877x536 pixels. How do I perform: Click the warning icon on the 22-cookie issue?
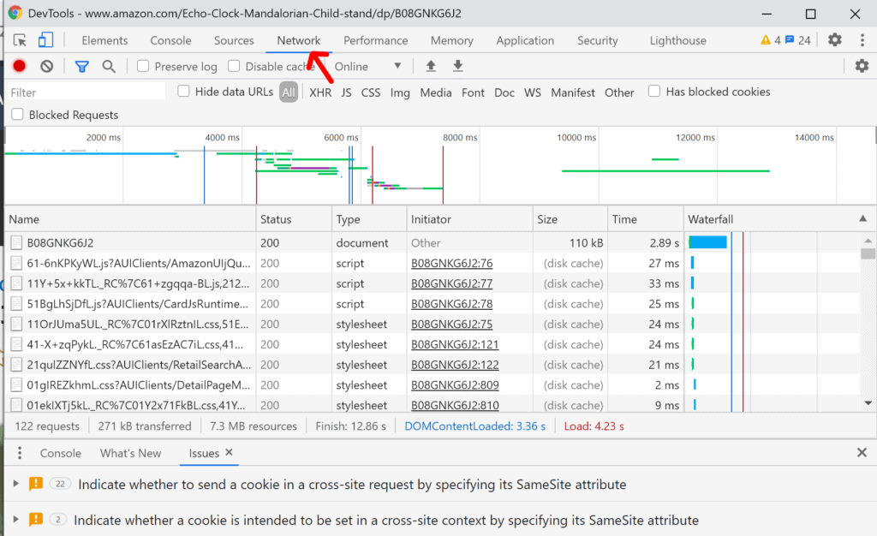(36, 484)
